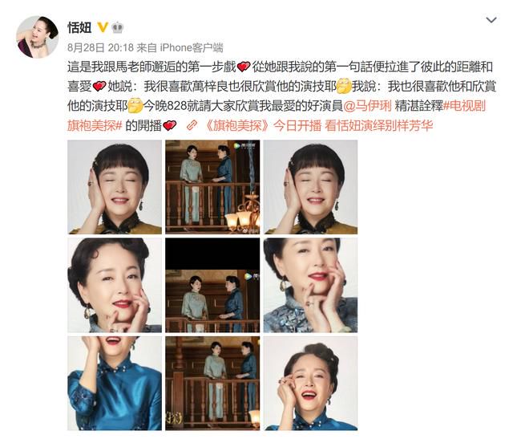Image resolution: width=513 pixels, height=439 pixels.
Task: Click the crown membership icon beside username
Action: [117, 27]
